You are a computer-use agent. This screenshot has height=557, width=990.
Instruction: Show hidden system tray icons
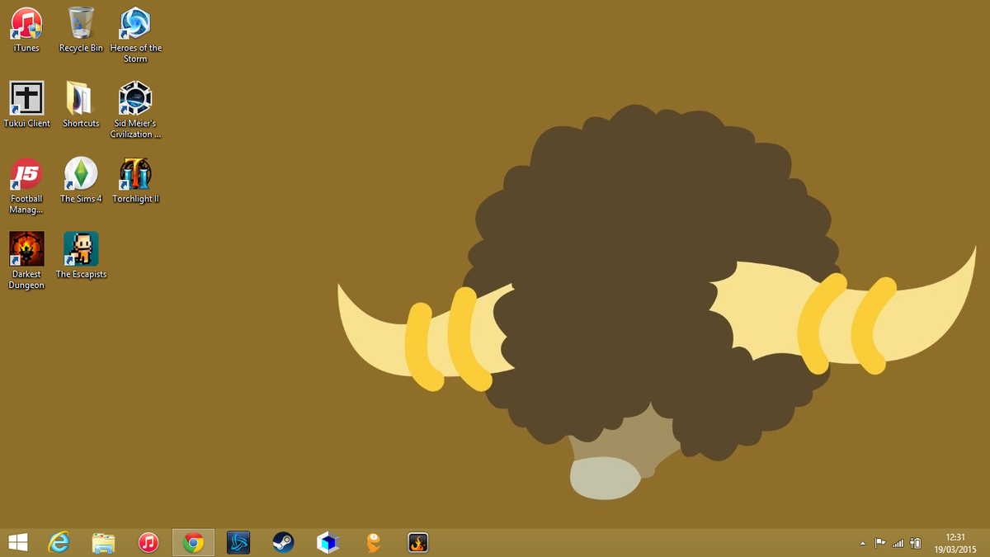point(863,543)
